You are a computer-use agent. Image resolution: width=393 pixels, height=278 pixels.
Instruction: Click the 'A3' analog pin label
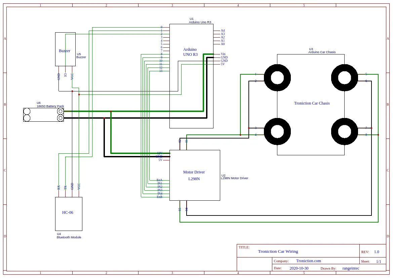point(223,34)
